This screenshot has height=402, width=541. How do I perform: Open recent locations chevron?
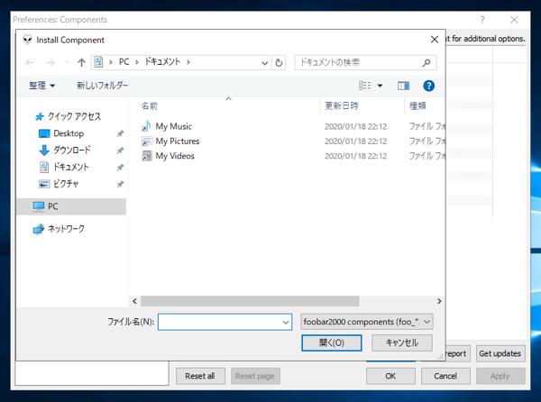[68, 62]
